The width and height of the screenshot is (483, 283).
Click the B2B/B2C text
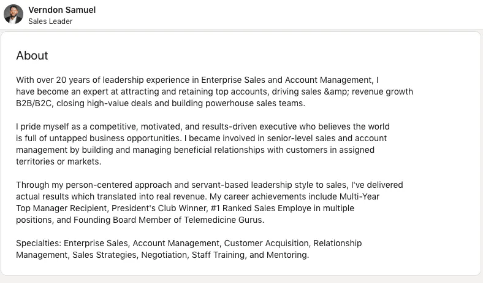coord(34,103)
